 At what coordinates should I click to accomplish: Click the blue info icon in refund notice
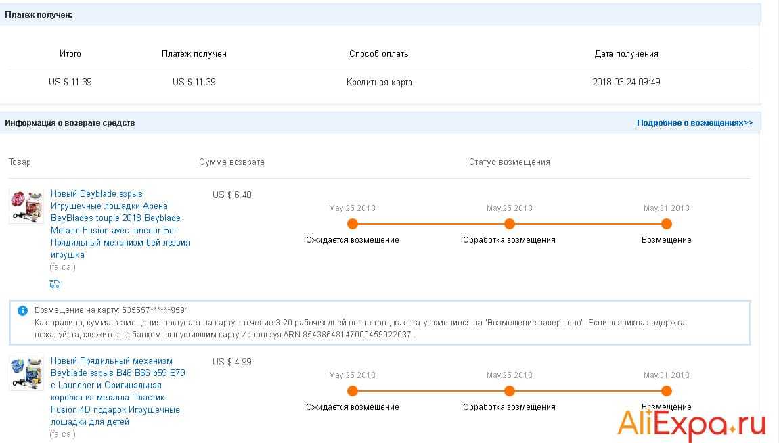tap(22, 310)
